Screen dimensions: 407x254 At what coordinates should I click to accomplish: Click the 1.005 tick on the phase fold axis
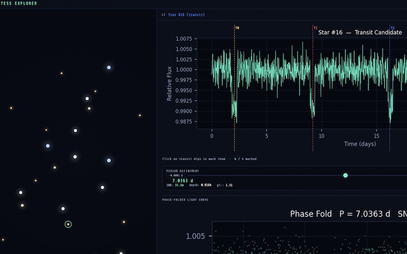195,236
